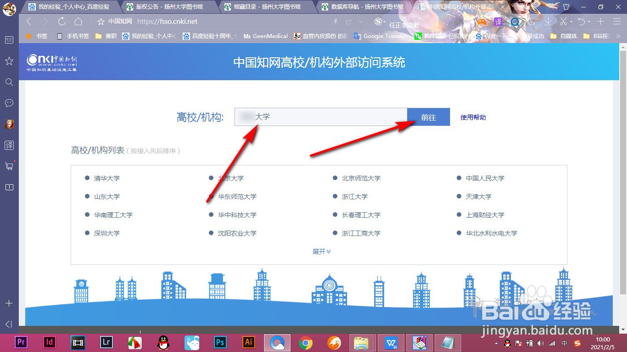Image resolution: width=627 pixels, height=352 pixels.
Task: Toggle night mode moon icon
Action: [x=532, y=22]
